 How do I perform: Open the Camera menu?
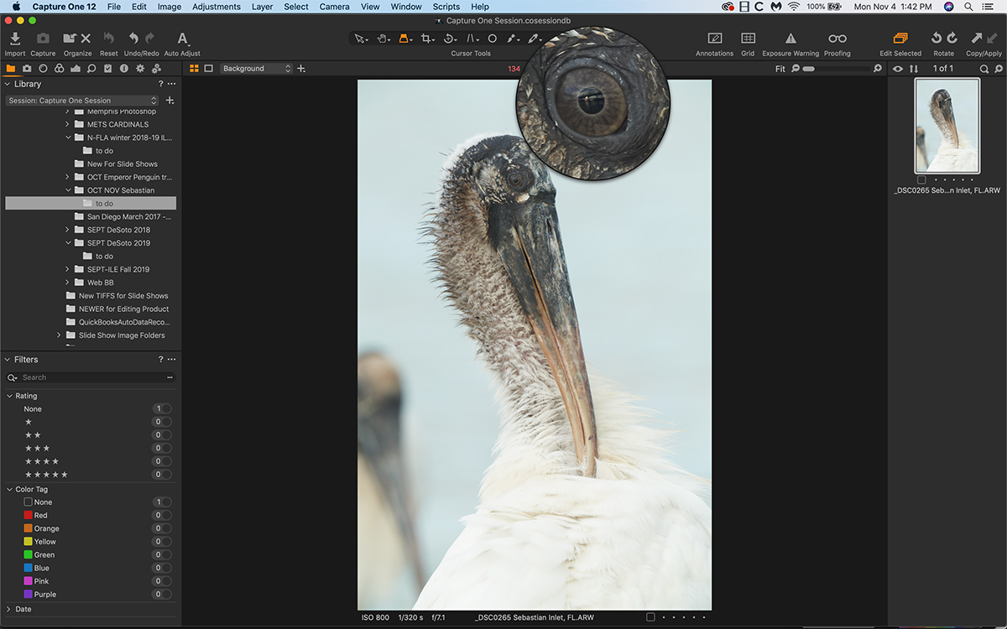click(334, 7)
